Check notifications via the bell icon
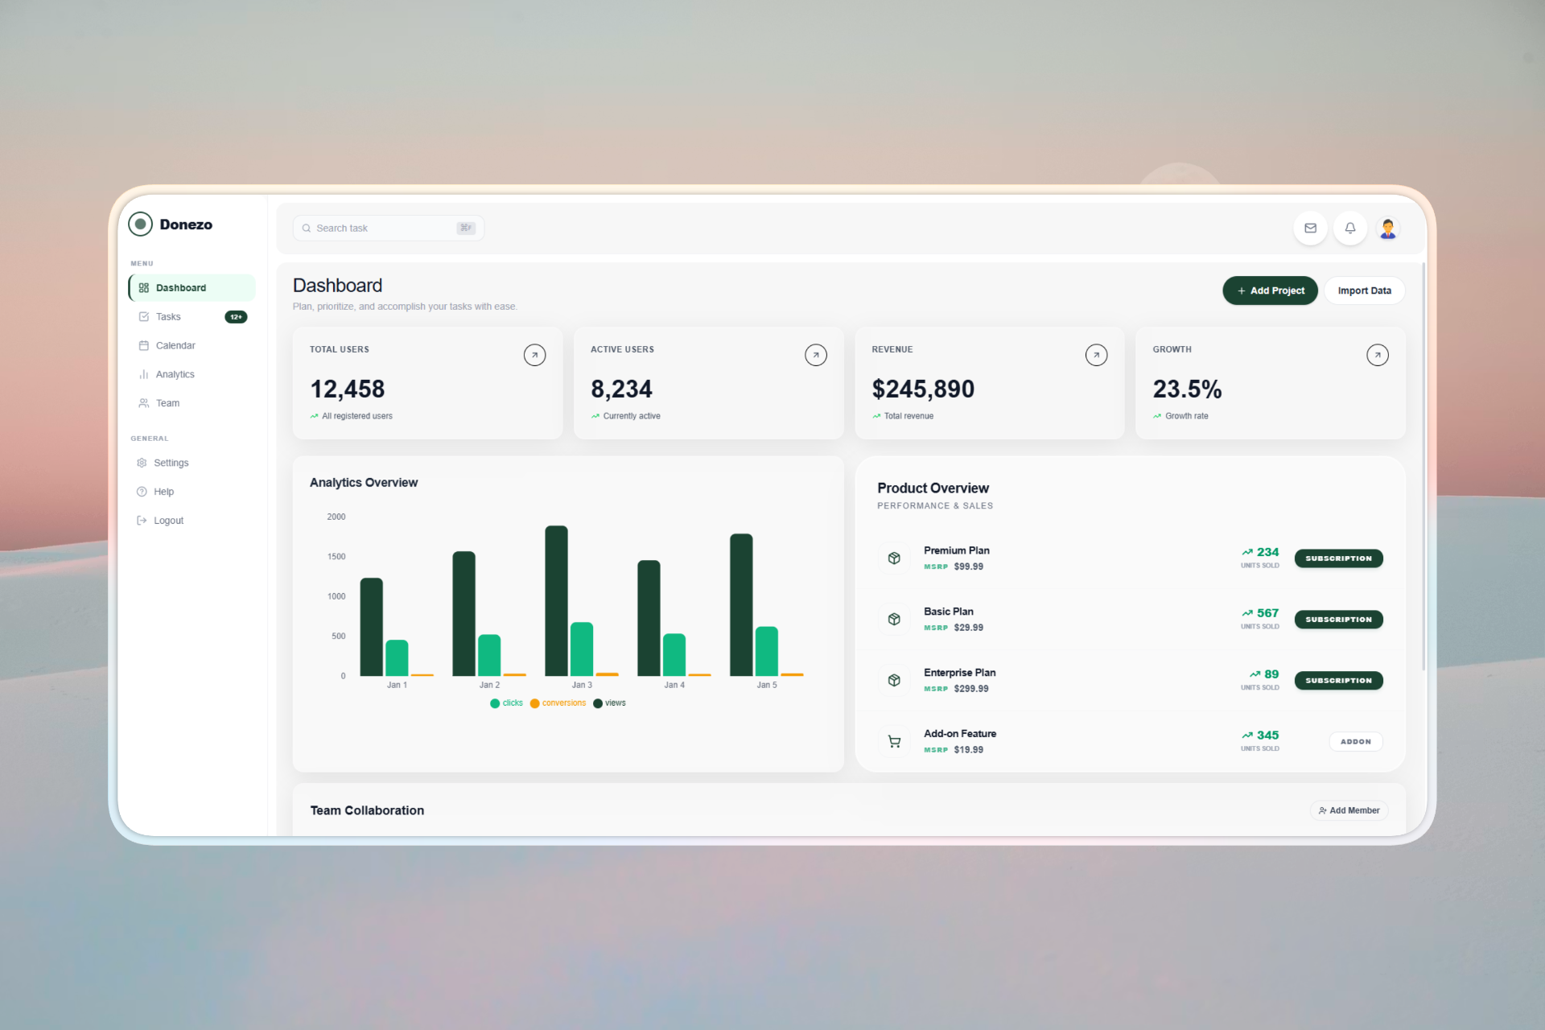 coord(1350,228)
